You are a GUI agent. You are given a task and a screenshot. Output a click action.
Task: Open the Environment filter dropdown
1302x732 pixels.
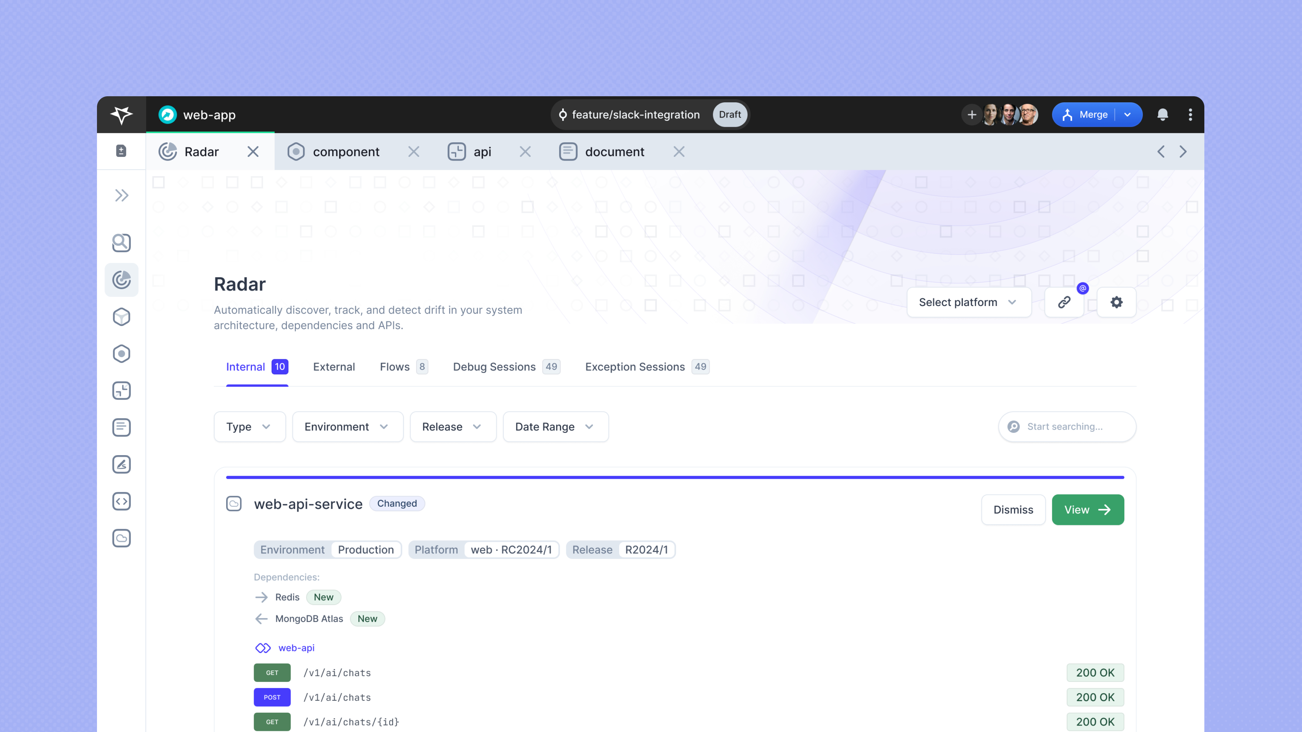(x=347, y=427)
